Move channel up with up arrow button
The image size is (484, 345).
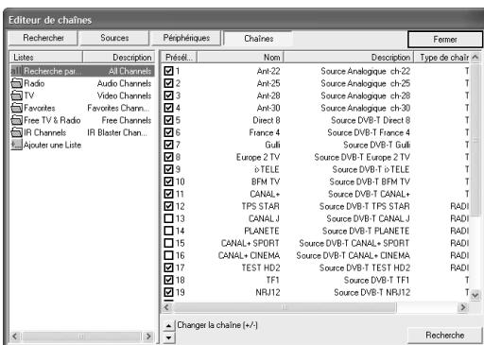click(x=168, y=326)
